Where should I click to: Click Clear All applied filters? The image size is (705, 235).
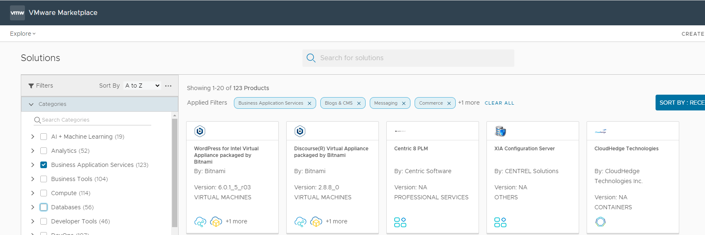pyautogui.click(x=499, y=103)
